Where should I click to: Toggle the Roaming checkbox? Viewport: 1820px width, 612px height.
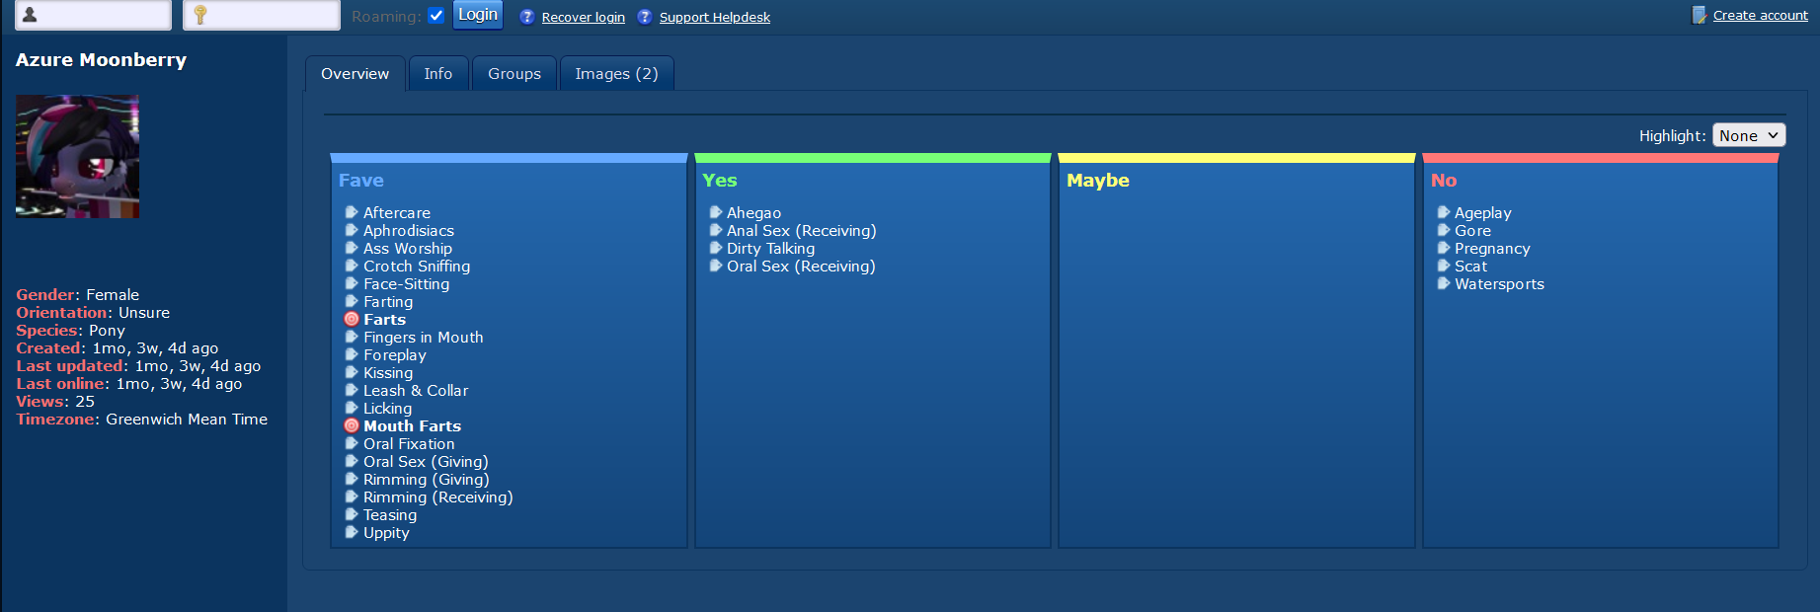[436, 16]
